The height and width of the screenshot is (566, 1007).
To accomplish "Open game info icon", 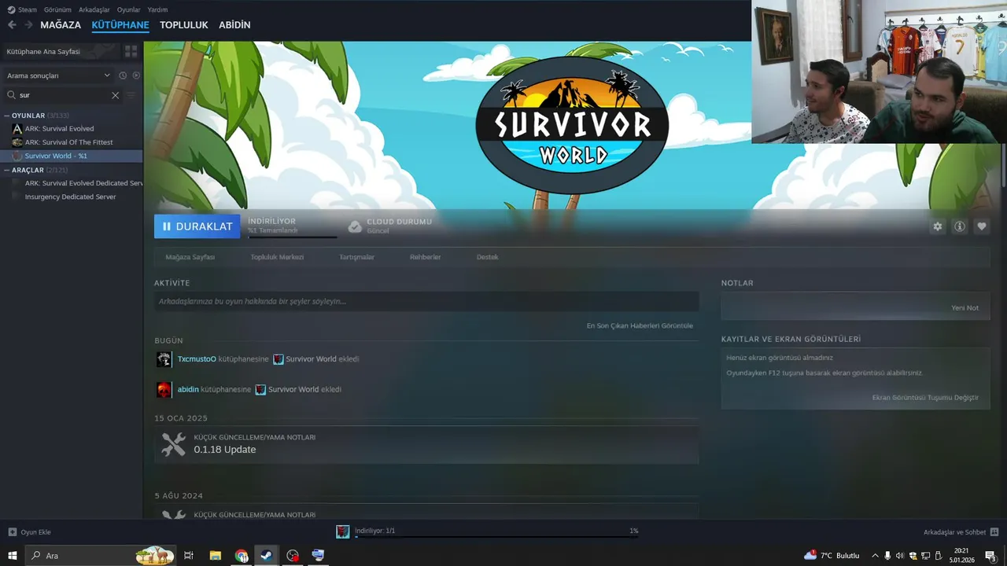I will pos(960,226).
